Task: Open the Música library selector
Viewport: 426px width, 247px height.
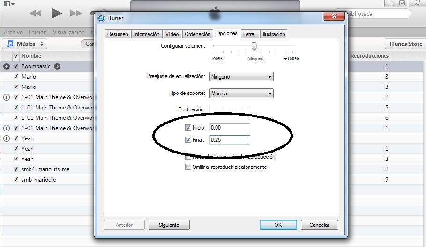Action: coord(25,44)
